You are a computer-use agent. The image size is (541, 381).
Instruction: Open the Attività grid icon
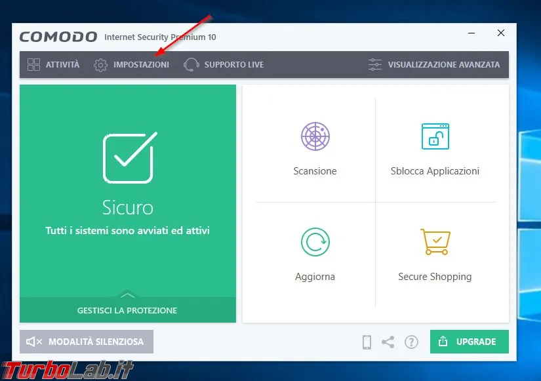coord(33,64)
